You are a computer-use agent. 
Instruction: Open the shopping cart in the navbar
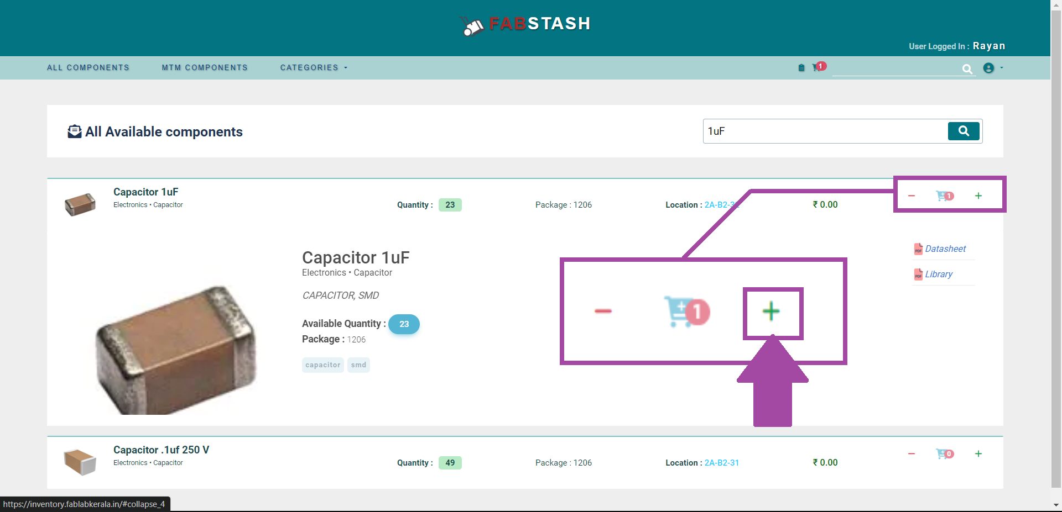817,67
